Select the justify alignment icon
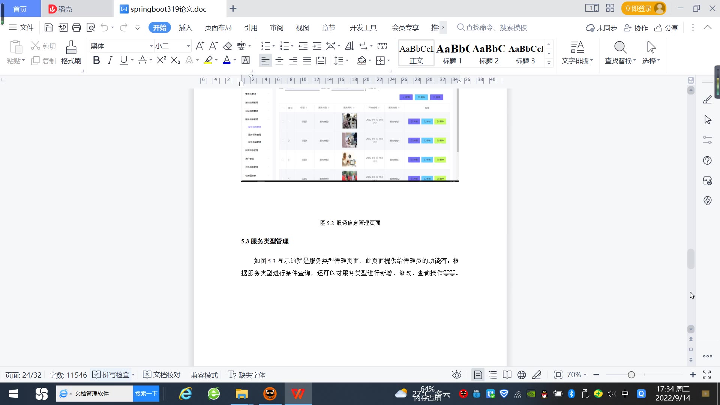Viewport: 720px width, 405px height. click(x=307, y=60)
